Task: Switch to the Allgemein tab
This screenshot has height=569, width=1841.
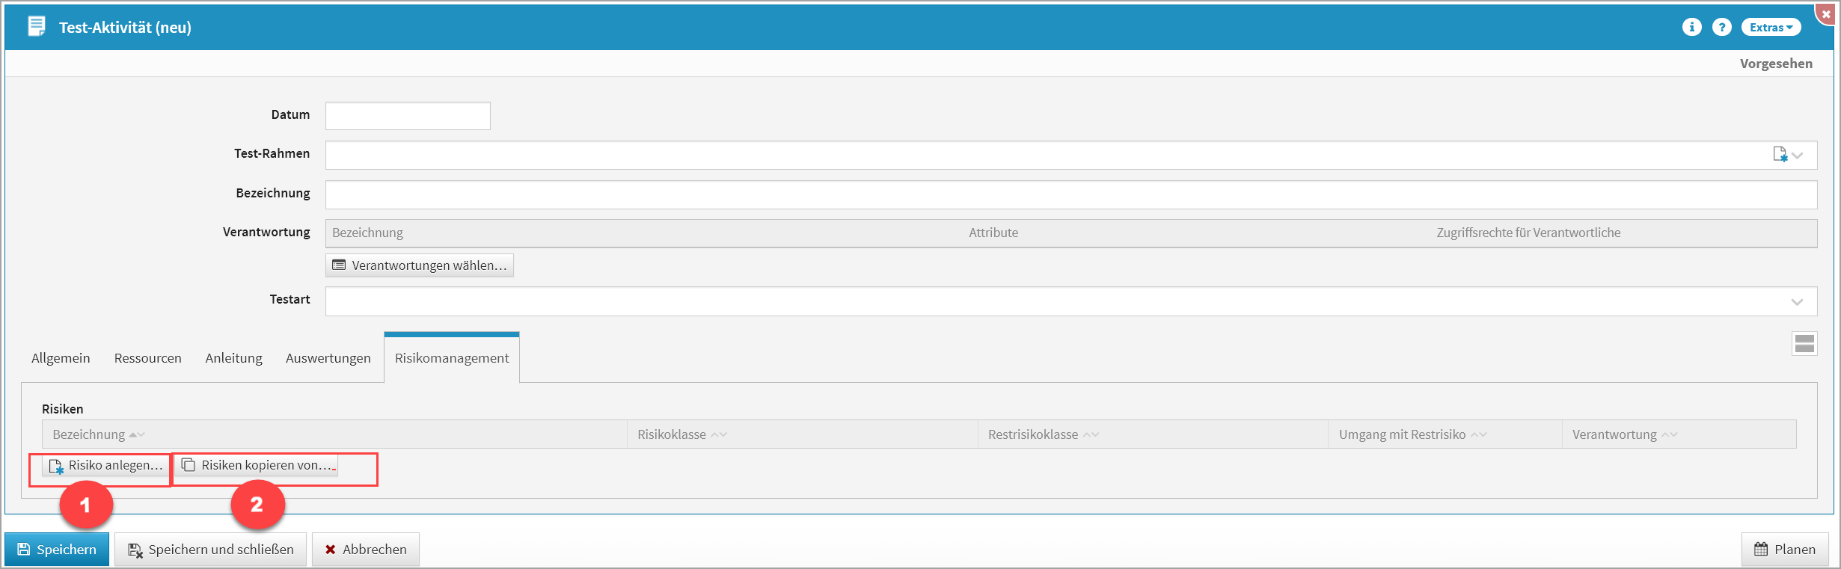Action: coord(61,358)
